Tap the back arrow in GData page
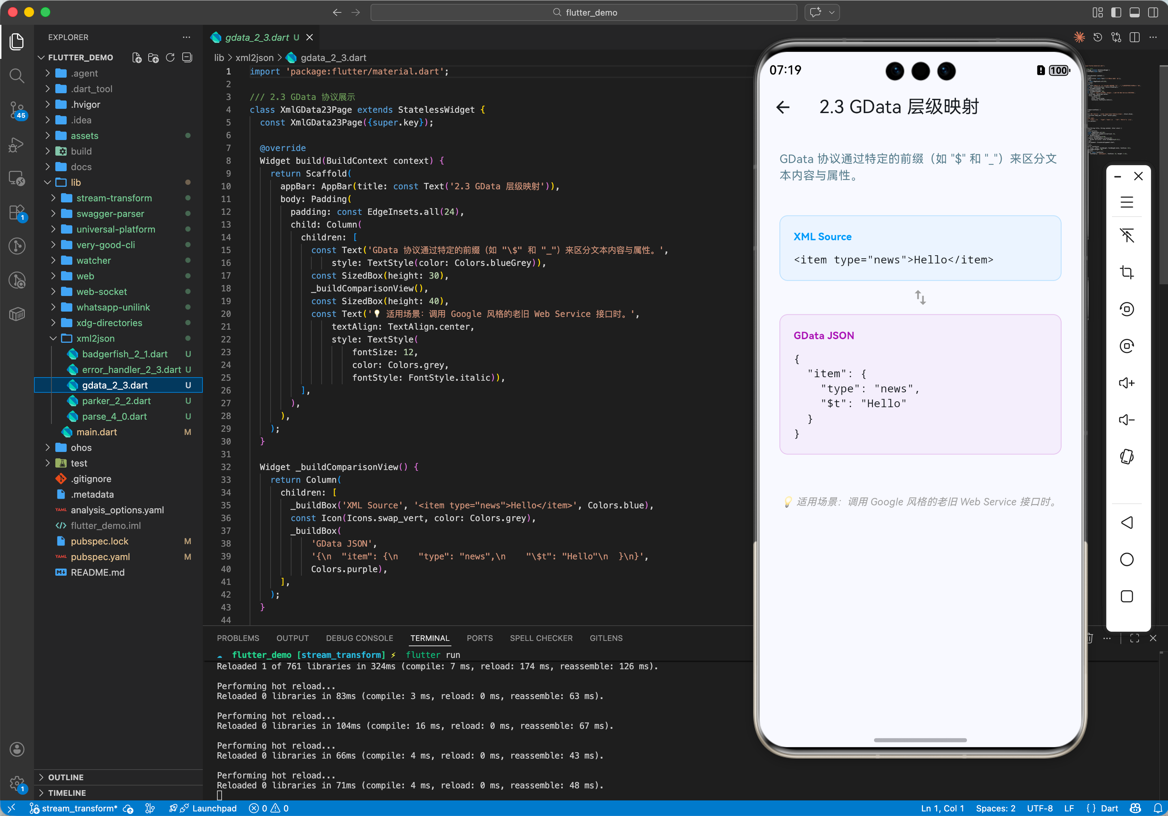1168x816 pixels. (x=783, y=107)
